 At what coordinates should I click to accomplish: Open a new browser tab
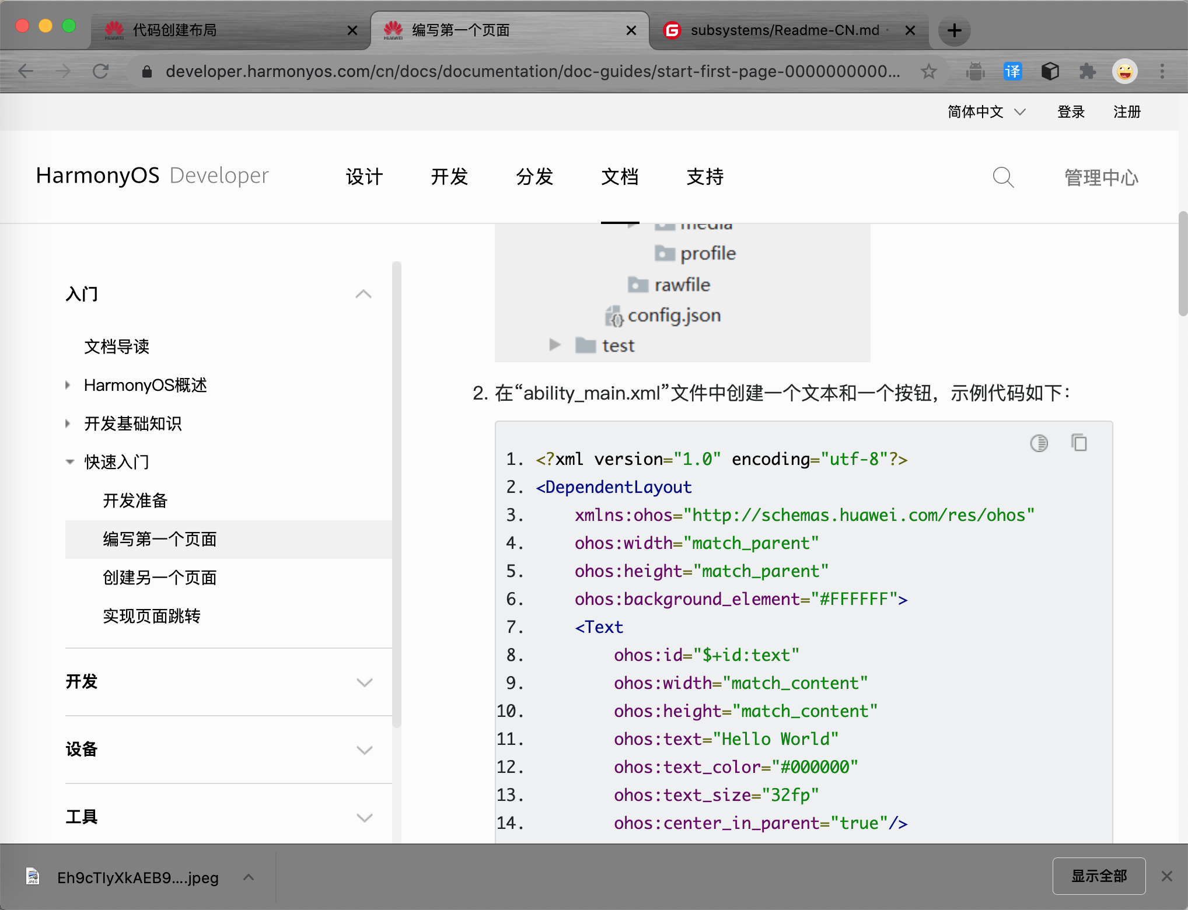tap(955, 30)
